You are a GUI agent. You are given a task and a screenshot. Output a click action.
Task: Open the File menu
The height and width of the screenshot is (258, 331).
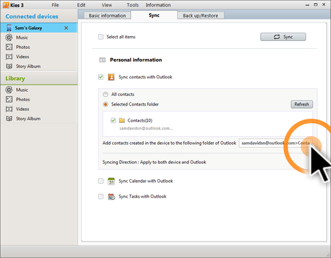(55, 5)
